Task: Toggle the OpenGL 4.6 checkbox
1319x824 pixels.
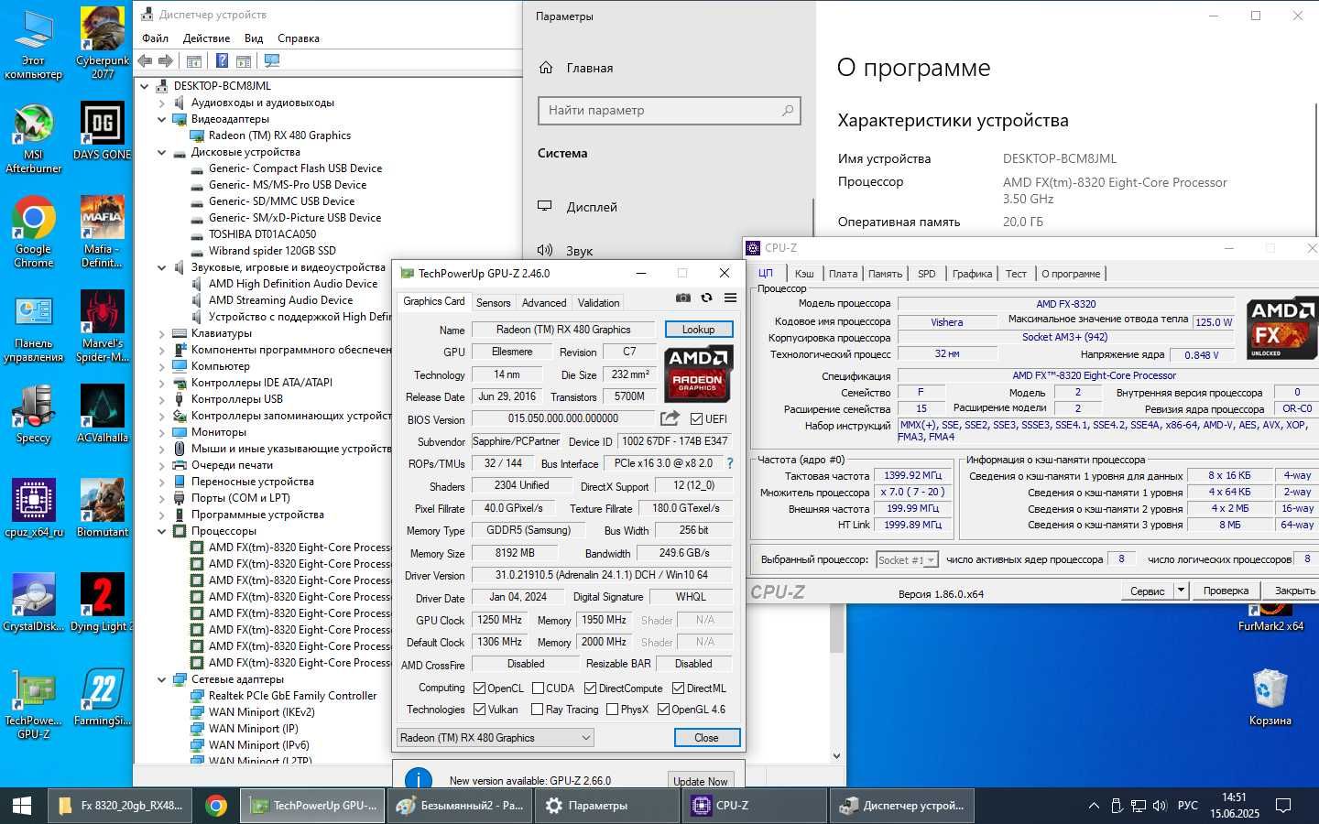Action: pyautogui.click(x=663, y=710)
